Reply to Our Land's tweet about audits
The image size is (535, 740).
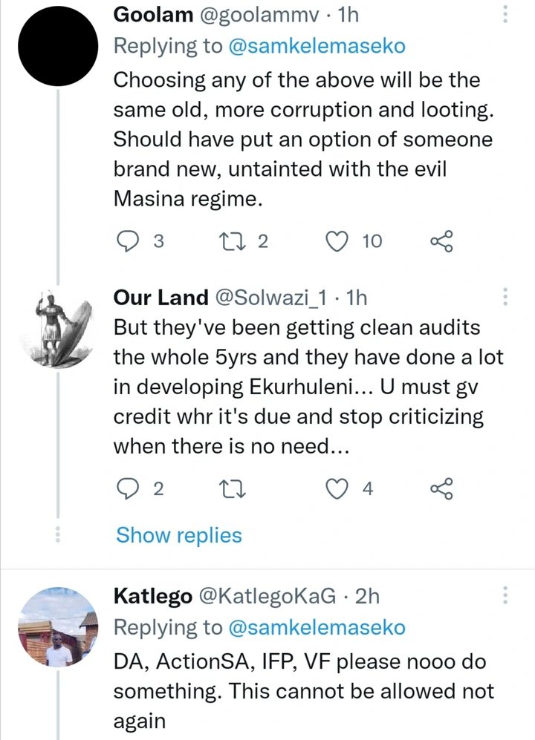click(128, 488)
